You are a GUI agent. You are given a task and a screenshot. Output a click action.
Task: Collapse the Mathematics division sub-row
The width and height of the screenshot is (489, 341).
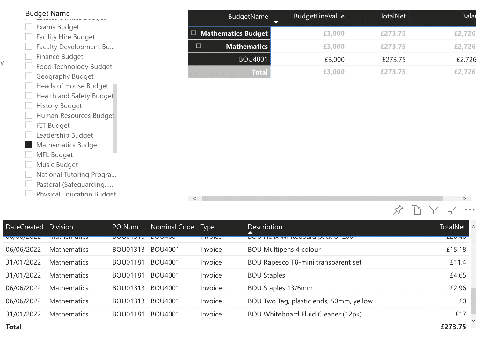point(198,46)
